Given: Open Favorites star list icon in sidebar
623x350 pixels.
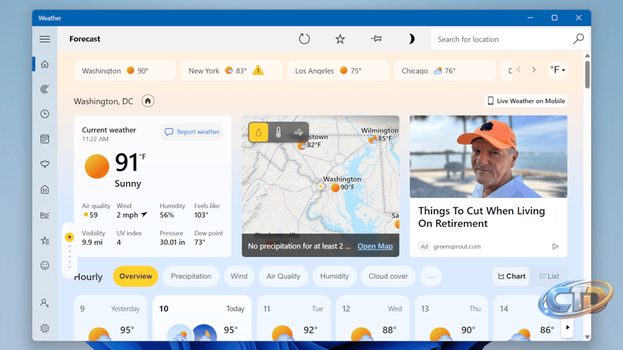Looking at the screenshot, I should [x=45, y=241].
